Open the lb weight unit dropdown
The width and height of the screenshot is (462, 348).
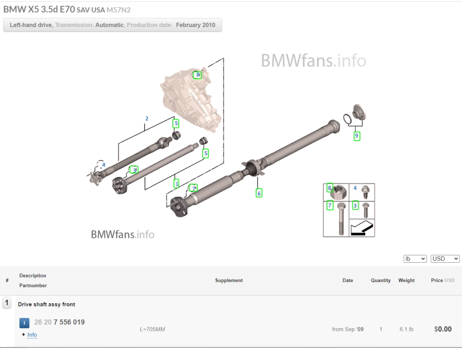coord(414,259)
